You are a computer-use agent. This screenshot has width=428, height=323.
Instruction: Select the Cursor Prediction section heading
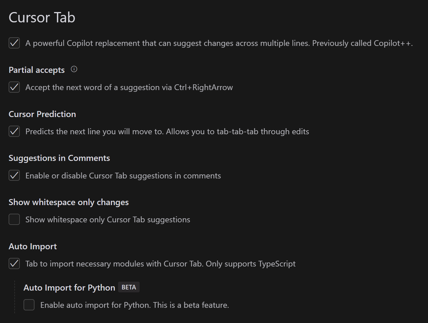42,114
